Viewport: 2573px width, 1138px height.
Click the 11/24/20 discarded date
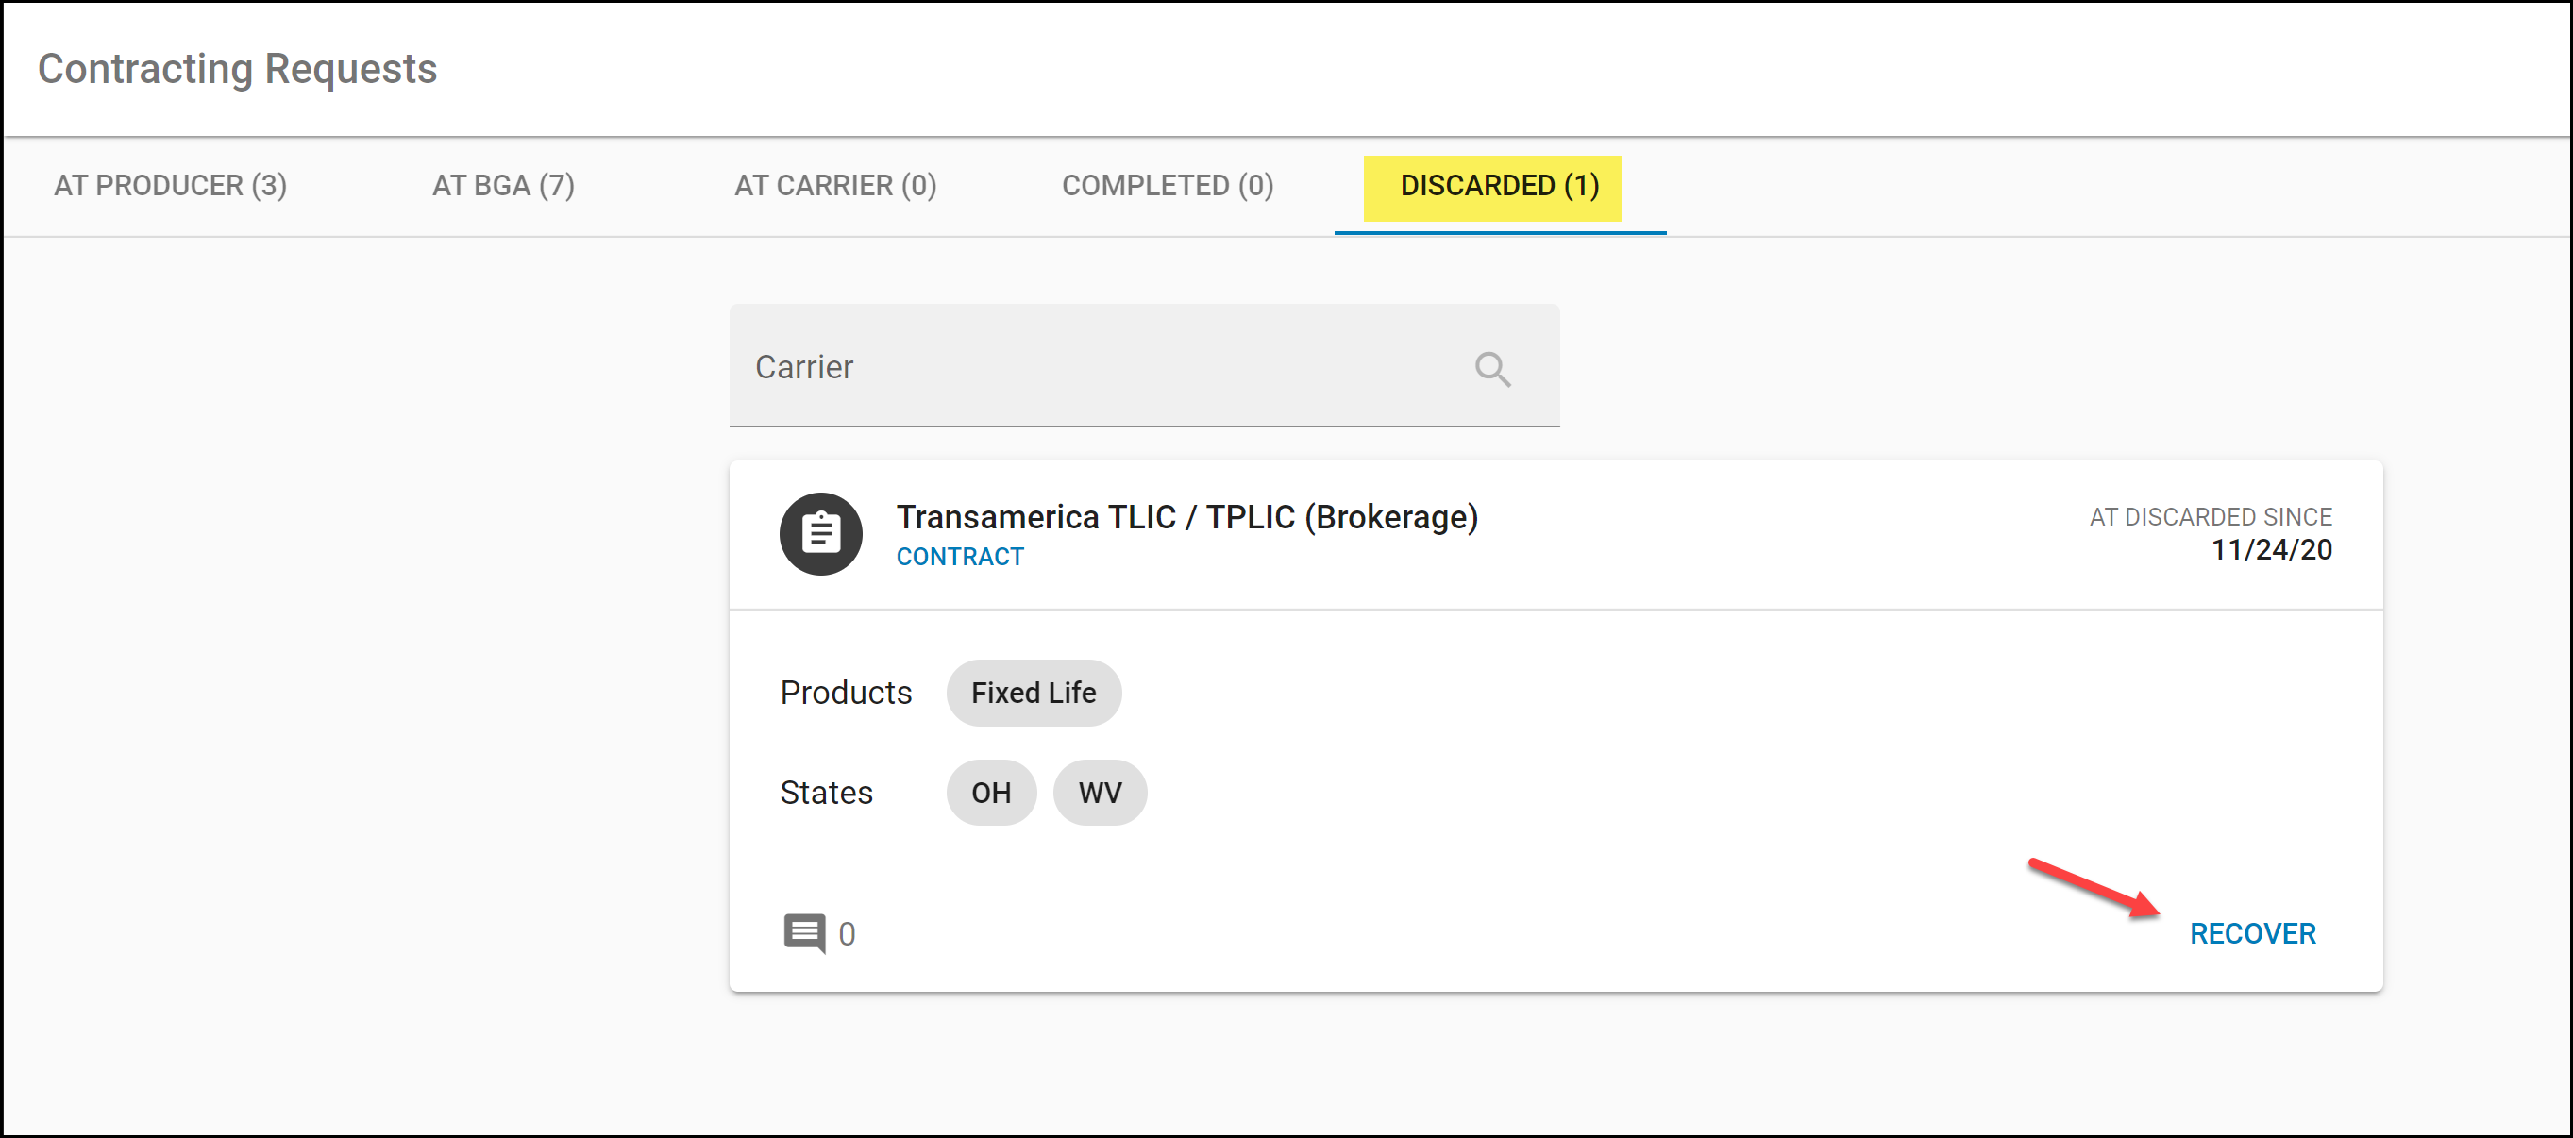tap(2271, 549)
